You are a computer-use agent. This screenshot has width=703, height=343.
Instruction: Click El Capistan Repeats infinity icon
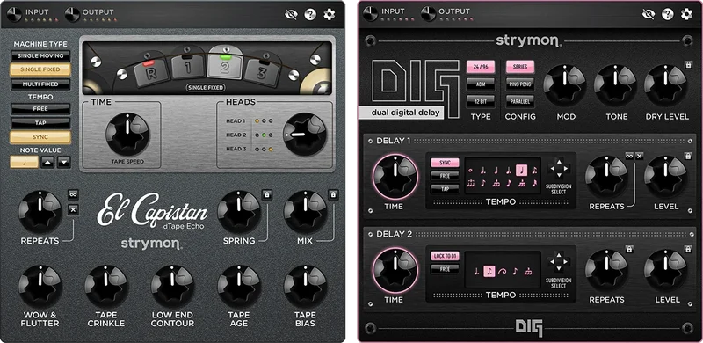74,194
